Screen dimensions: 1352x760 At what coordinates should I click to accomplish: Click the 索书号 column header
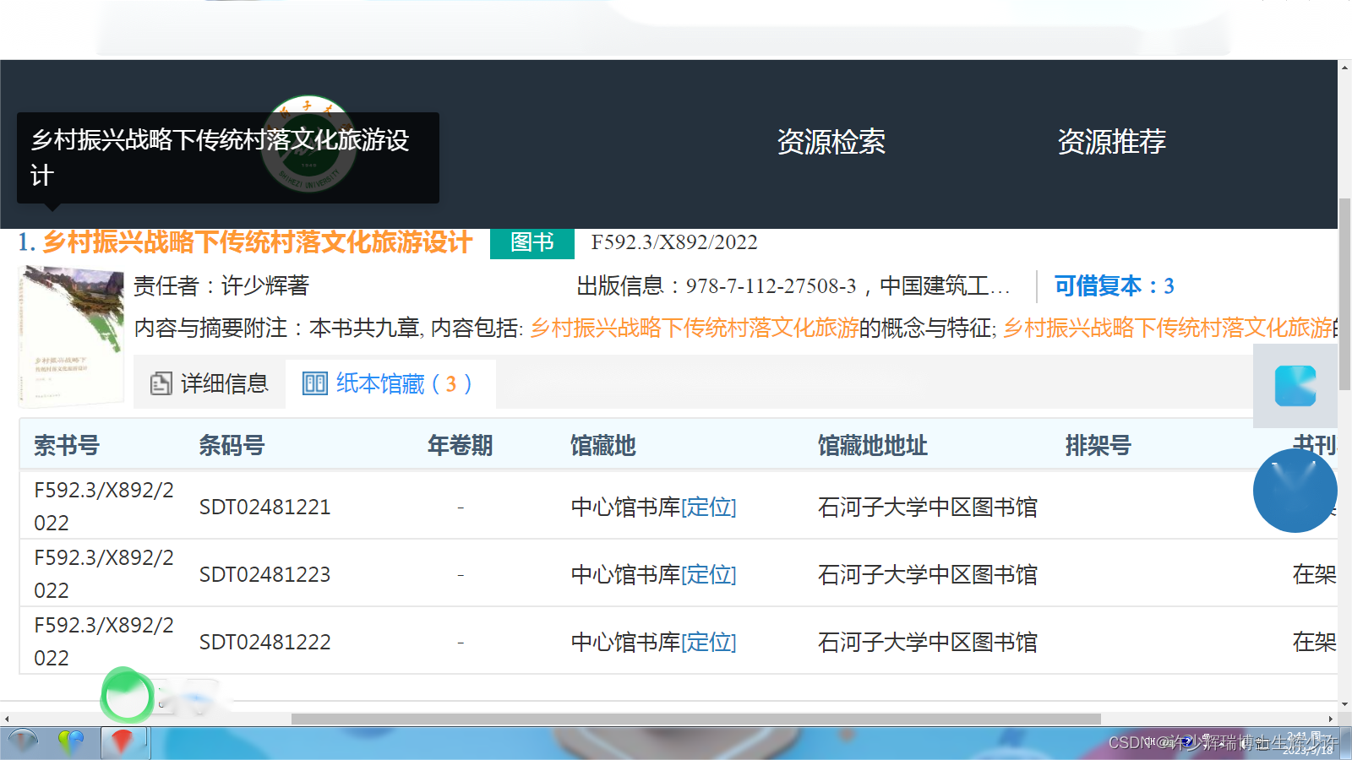click(x=67, y=445)
